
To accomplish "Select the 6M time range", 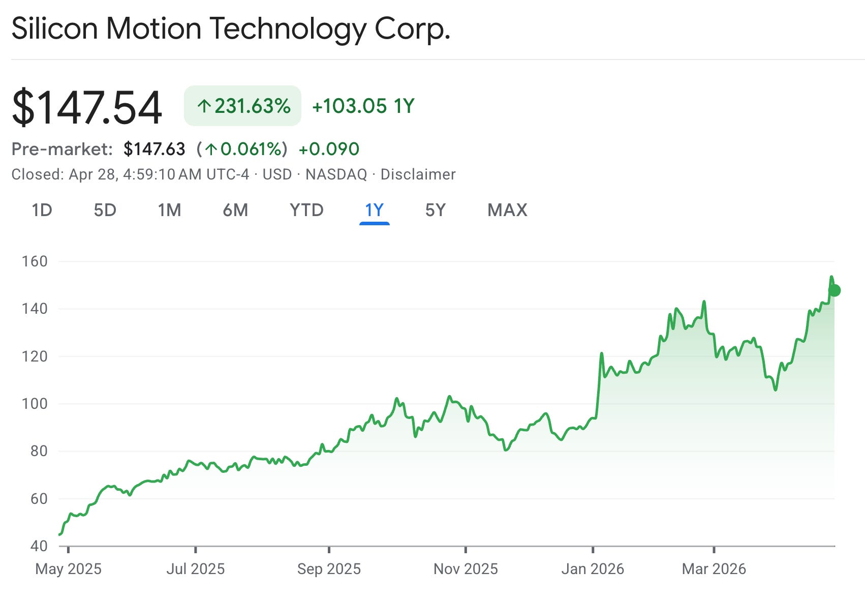I will [x=235, y=210].
